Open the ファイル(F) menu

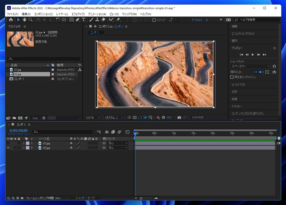coord(13,14)
